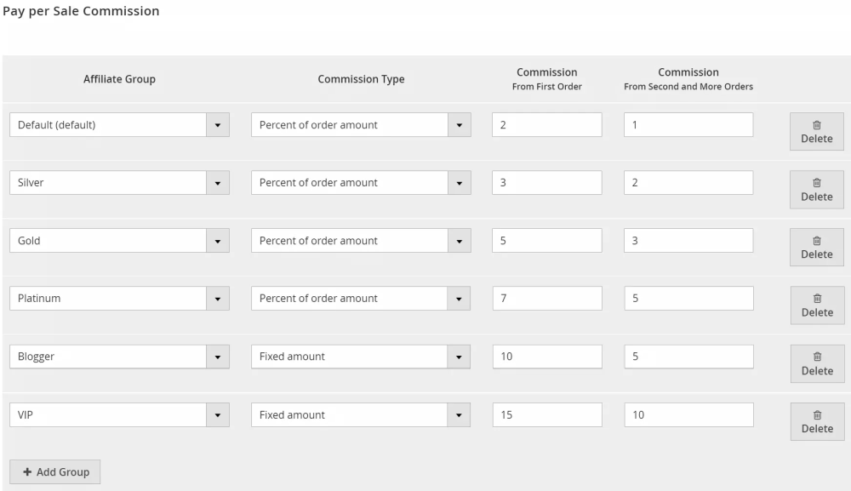Click Platinum's second and more orders field
This screenshot has width=851, height=491.
click(x=688, y=299)
